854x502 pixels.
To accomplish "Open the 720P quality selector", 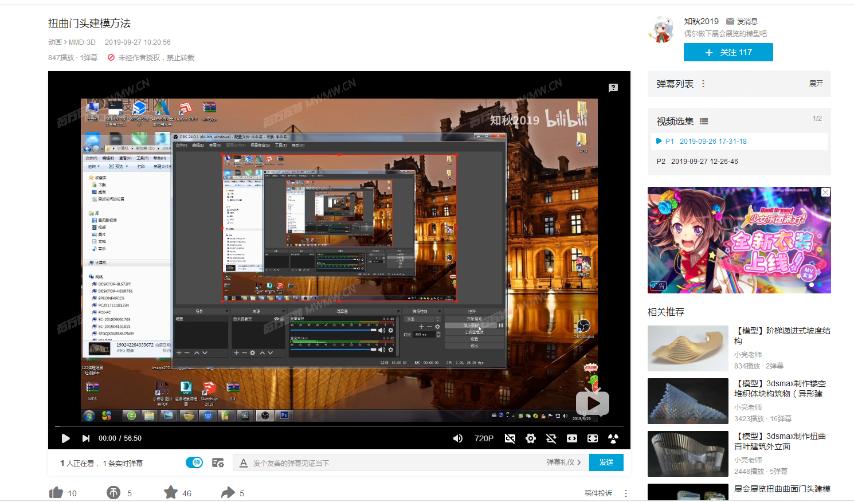I will [484, 438].
